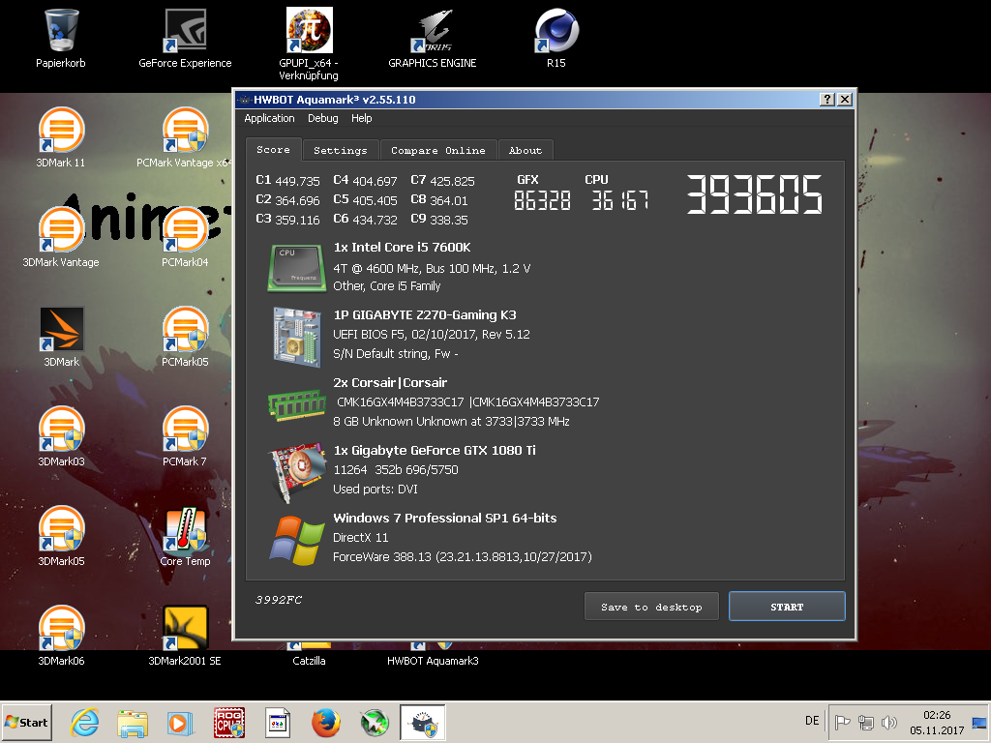The height and width of the screenshot is (743, 991).
Task: Launch GeForce Experience desktop shortcut
Action: click(185, 38)
